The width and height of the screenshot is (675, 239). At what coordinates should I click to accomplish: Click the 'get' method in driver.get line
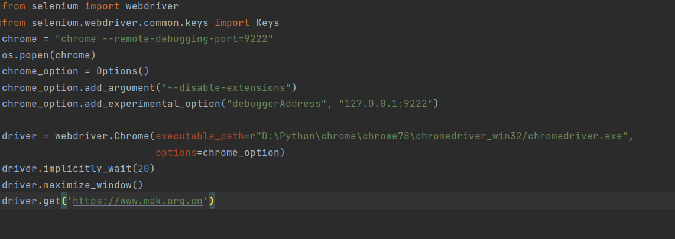[x=51, y=201]
